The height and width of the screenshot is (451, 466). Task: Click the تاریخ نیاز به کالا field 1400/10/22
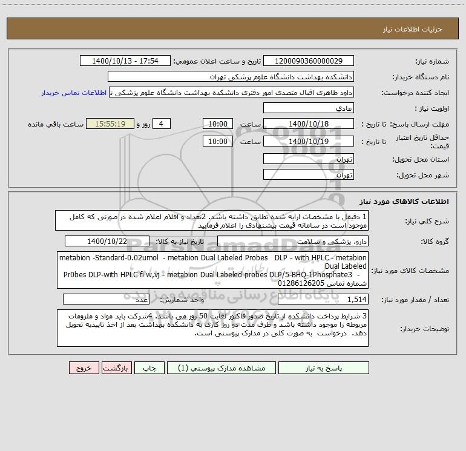(107, 241)
